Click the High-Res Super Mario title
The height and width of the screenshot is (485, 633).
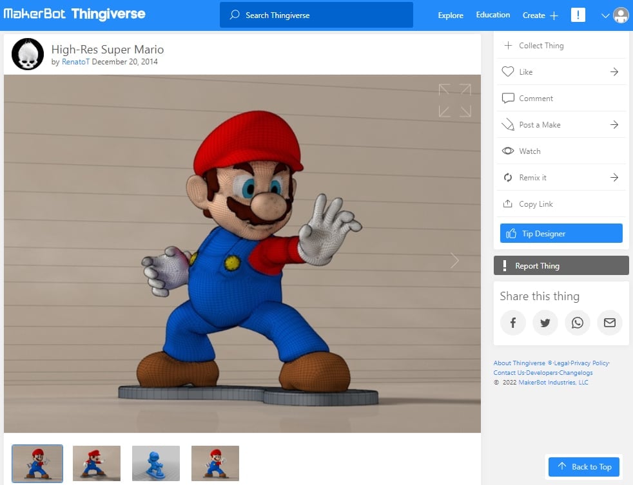[x=108, y=49]
